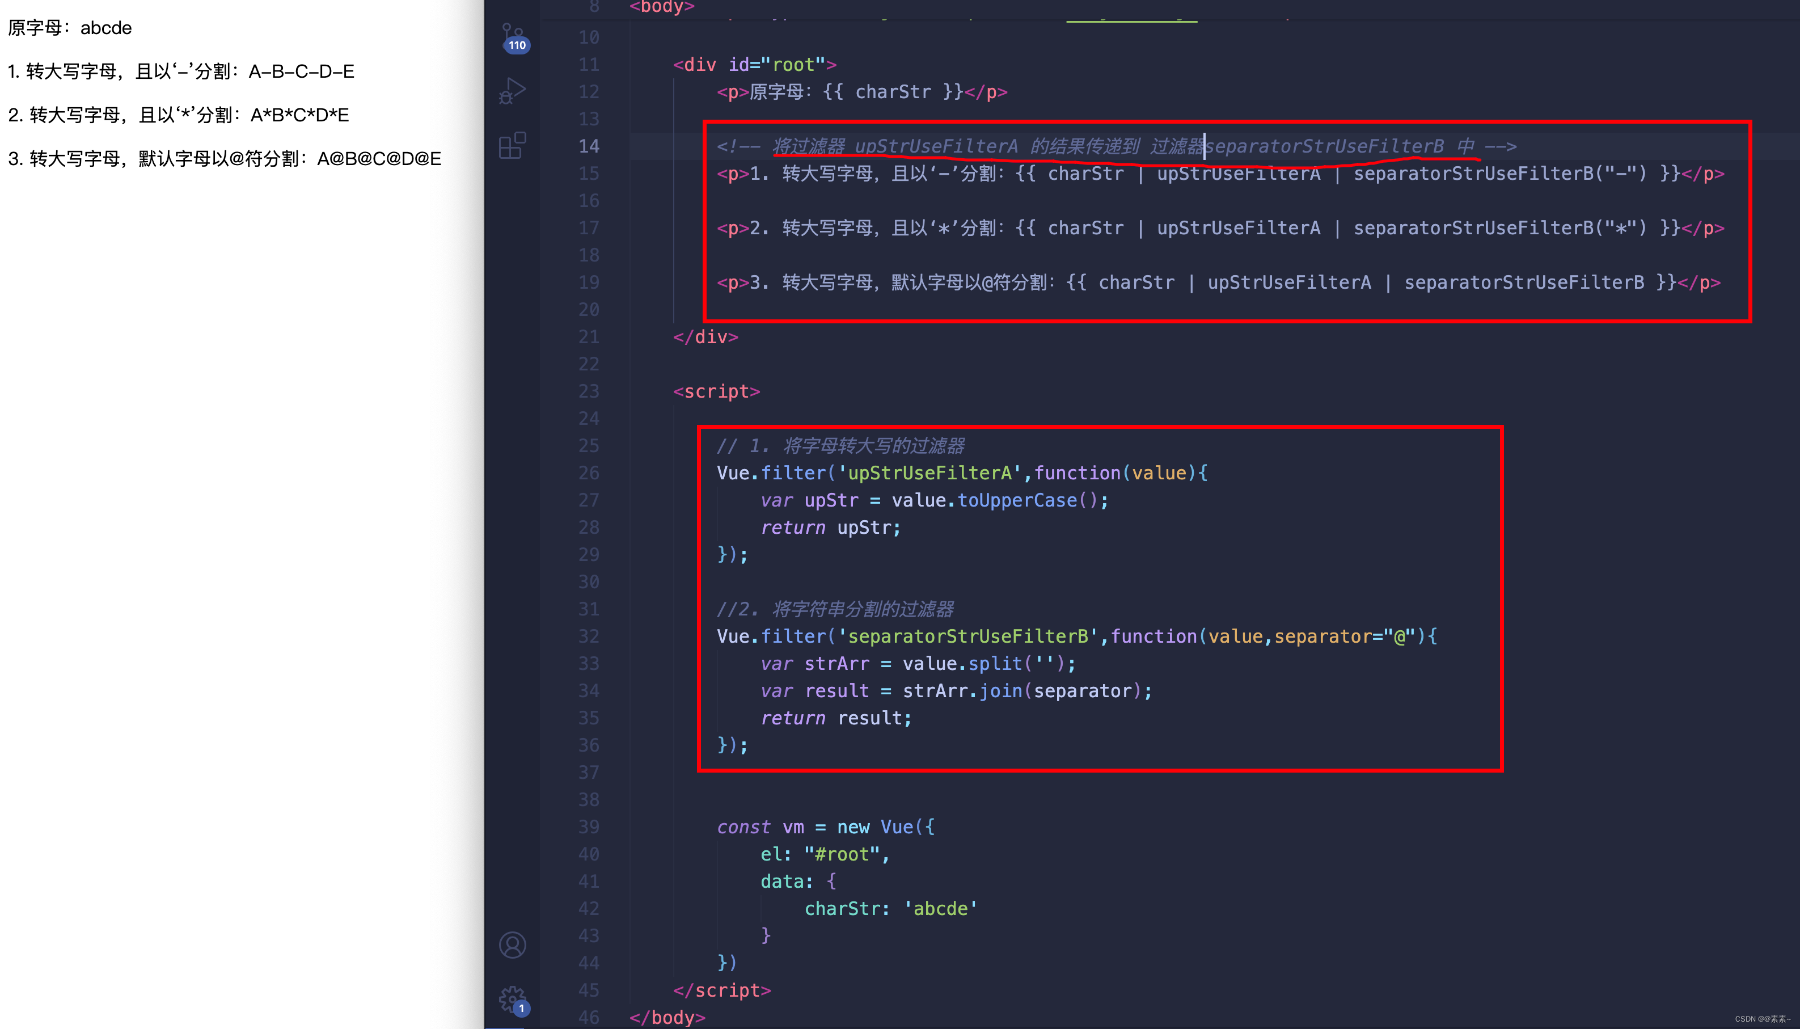Click separatorStrUseFilterB("*") on line 17
1800x1029 pixels.
1500,227
